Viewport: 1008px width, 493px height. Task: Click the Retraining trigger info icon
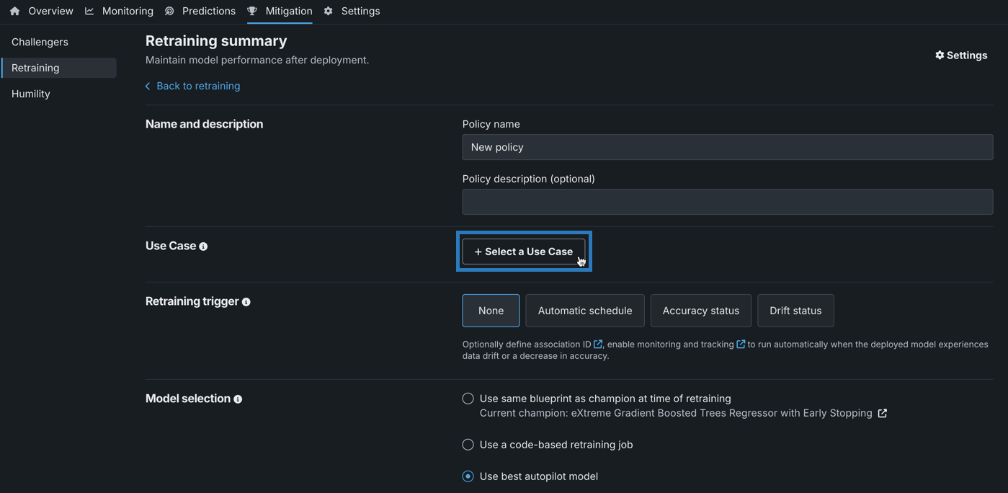click(x=246, y=302)
